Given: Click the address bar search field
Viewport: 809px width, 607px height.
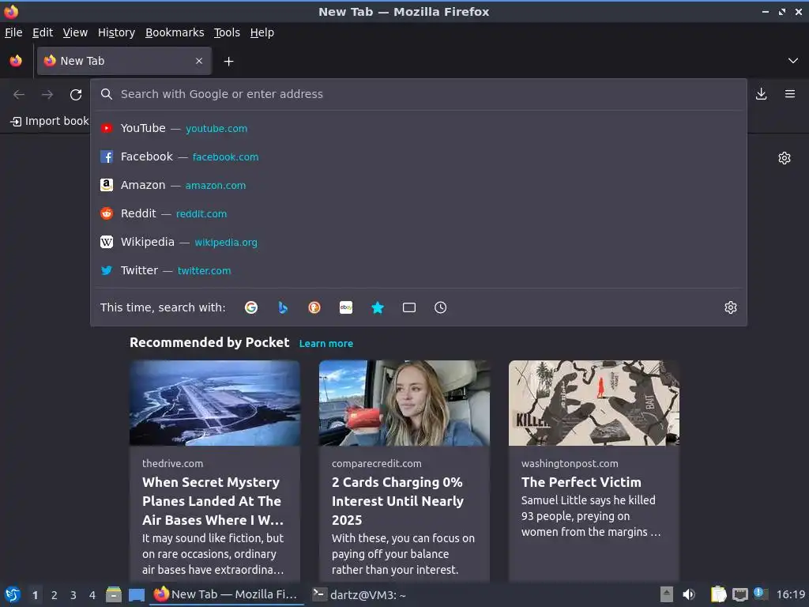Looking at the screenshot, I should [419, 94].
